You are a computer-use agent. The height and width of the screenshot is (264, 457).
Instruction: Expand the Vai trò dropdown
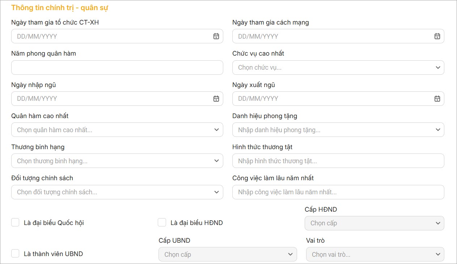(375, 254)
